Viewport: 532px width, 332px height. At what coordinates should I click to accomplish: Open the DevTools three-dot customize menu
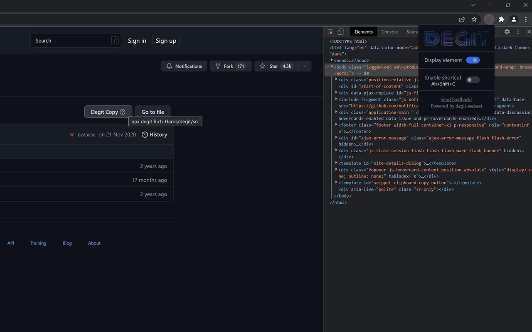click(x=518, y=32)
